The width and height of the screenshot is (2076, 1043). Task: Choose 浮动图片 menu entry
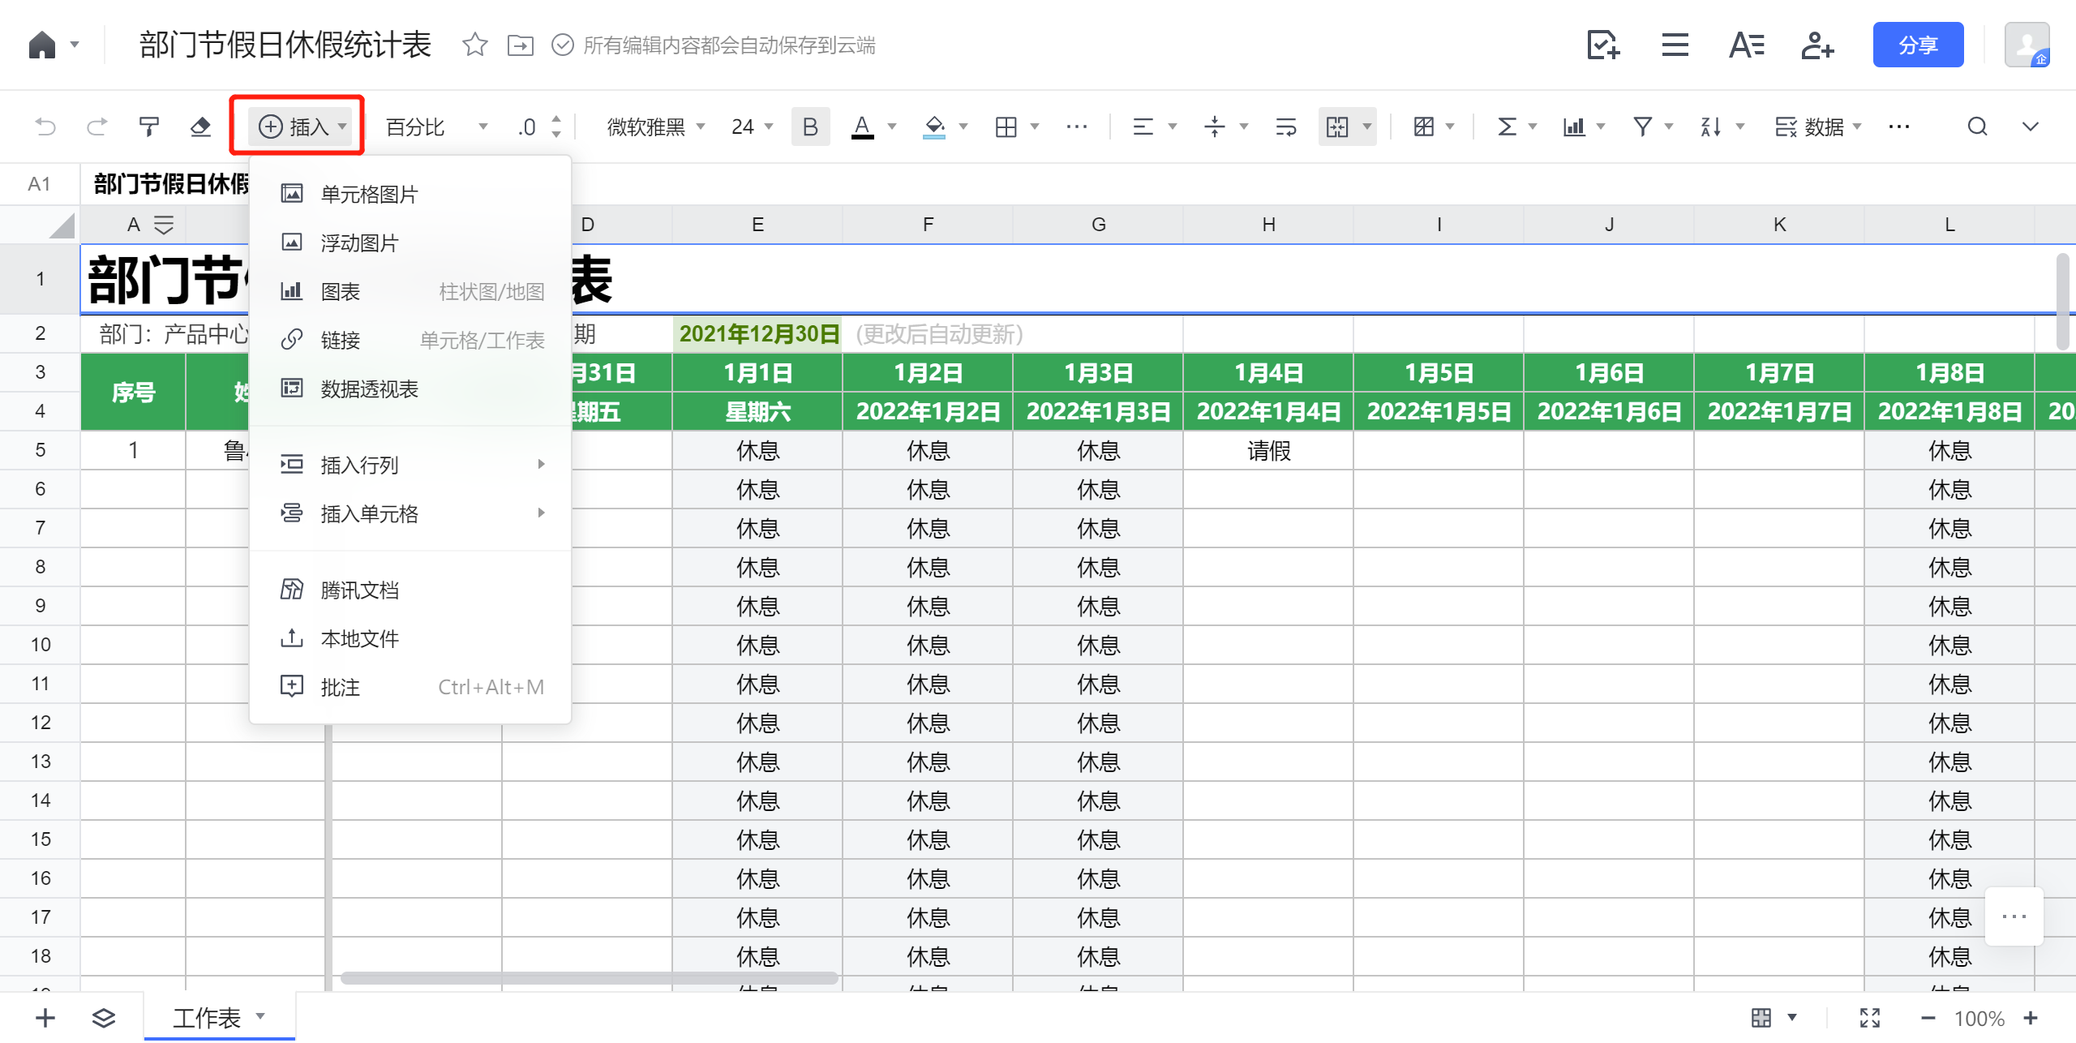359,243
